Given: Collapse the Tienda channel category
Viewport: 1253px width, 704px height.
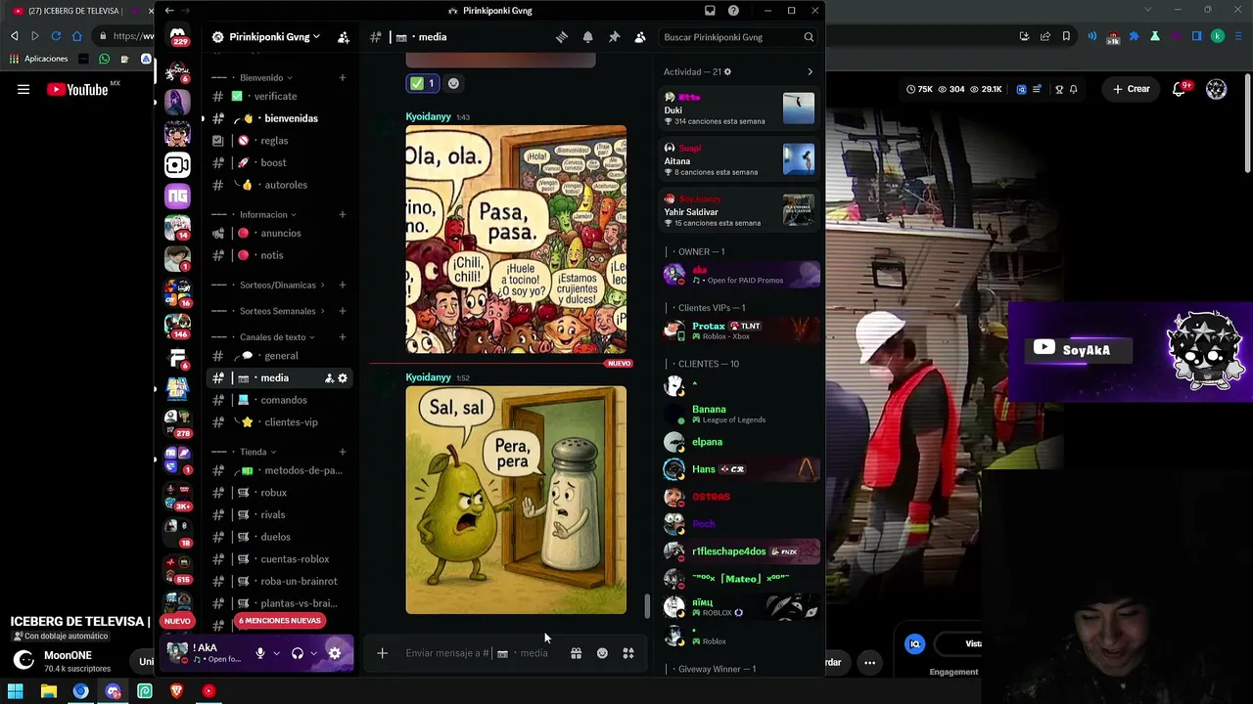Looking at the screenshot, I should (257, 452).
